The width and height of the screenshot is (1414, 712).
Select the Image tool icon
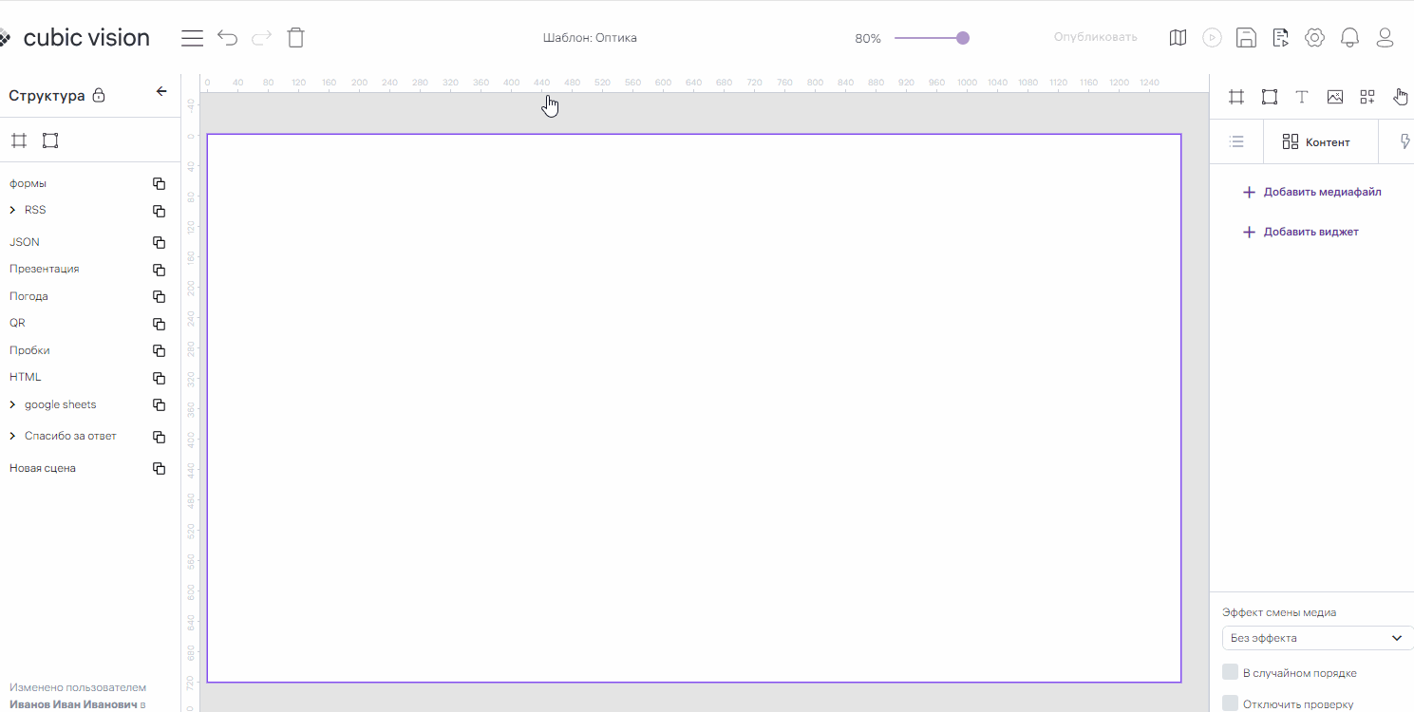click(1335, 97)
